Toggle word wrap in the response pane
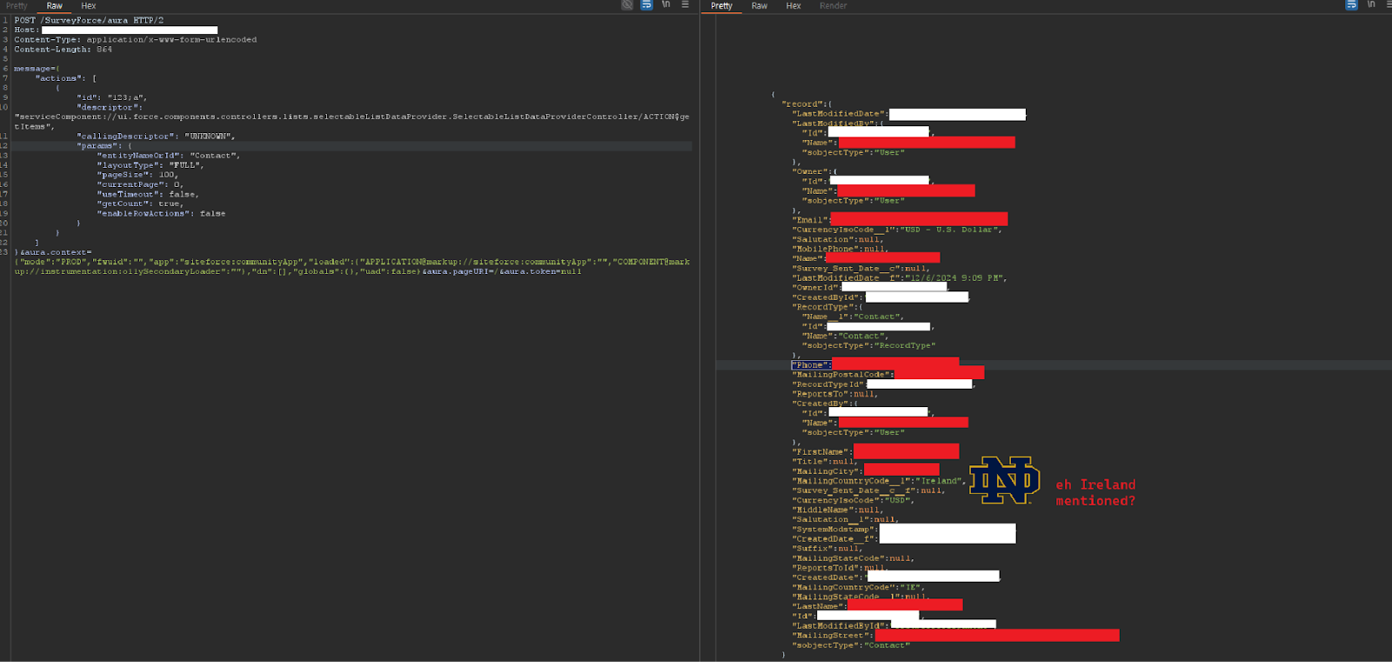1392x662 pixels. (x=1351, y=5)
